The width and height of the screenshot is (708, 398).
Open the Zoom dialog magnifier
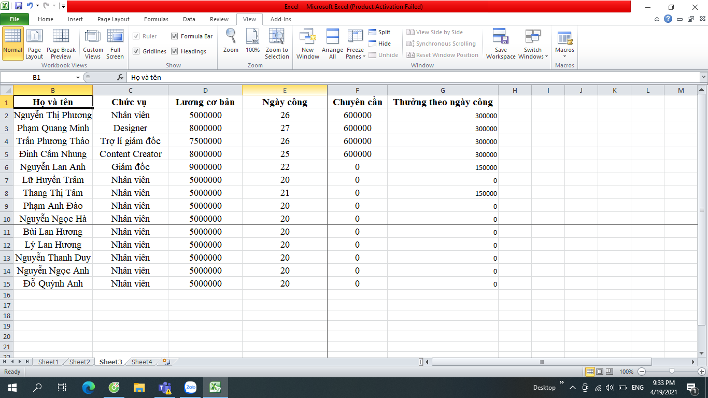(231, 41)
